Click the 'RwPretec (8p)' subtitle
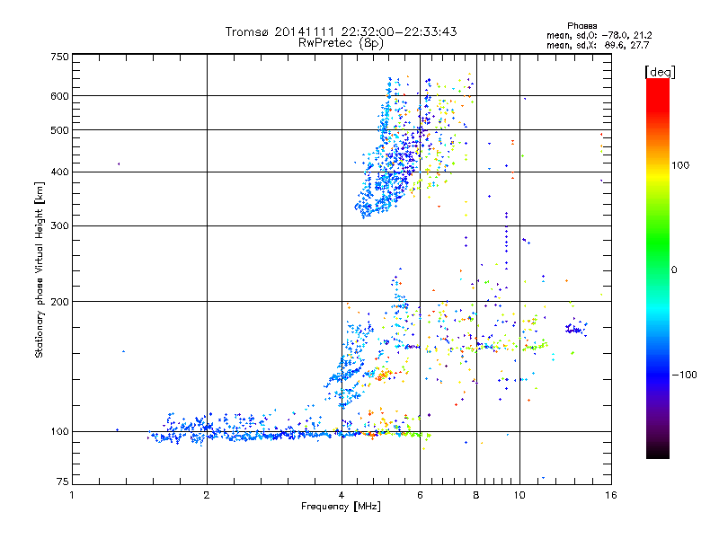The image size is (719, 539). [x=341, y=43]
